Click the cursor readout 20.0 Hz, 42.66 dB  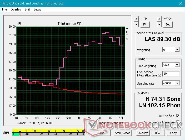(41, 123)
